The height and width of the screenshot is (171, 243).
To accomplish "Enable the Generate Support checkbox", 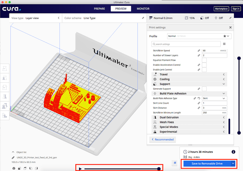I will (x=204, y=89).
